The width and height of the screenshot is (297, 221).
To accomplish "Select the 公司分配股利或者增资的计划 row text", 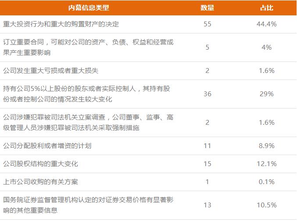I will [x=47, y=145].
